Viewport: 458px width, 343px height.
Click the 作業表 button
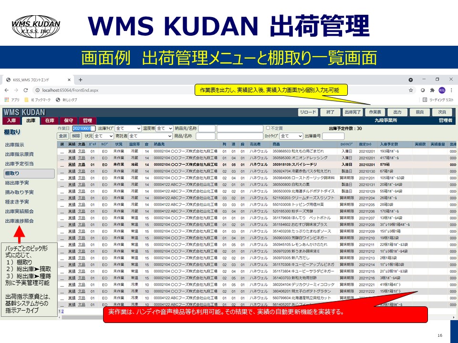pyautogui.click(x=375, y=112)
